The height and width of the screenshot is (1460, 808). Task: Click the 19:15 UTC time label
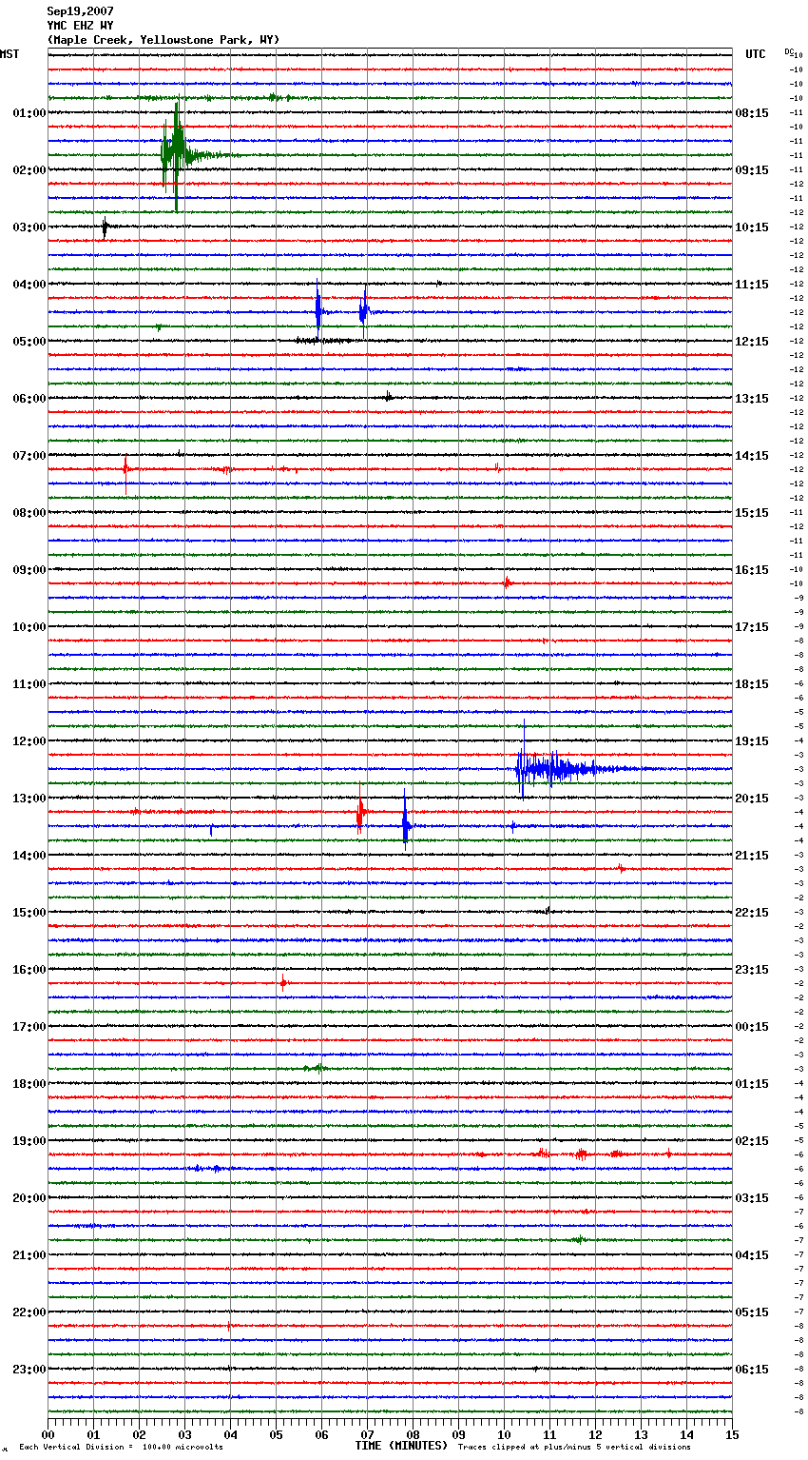(x=752, y=741)
